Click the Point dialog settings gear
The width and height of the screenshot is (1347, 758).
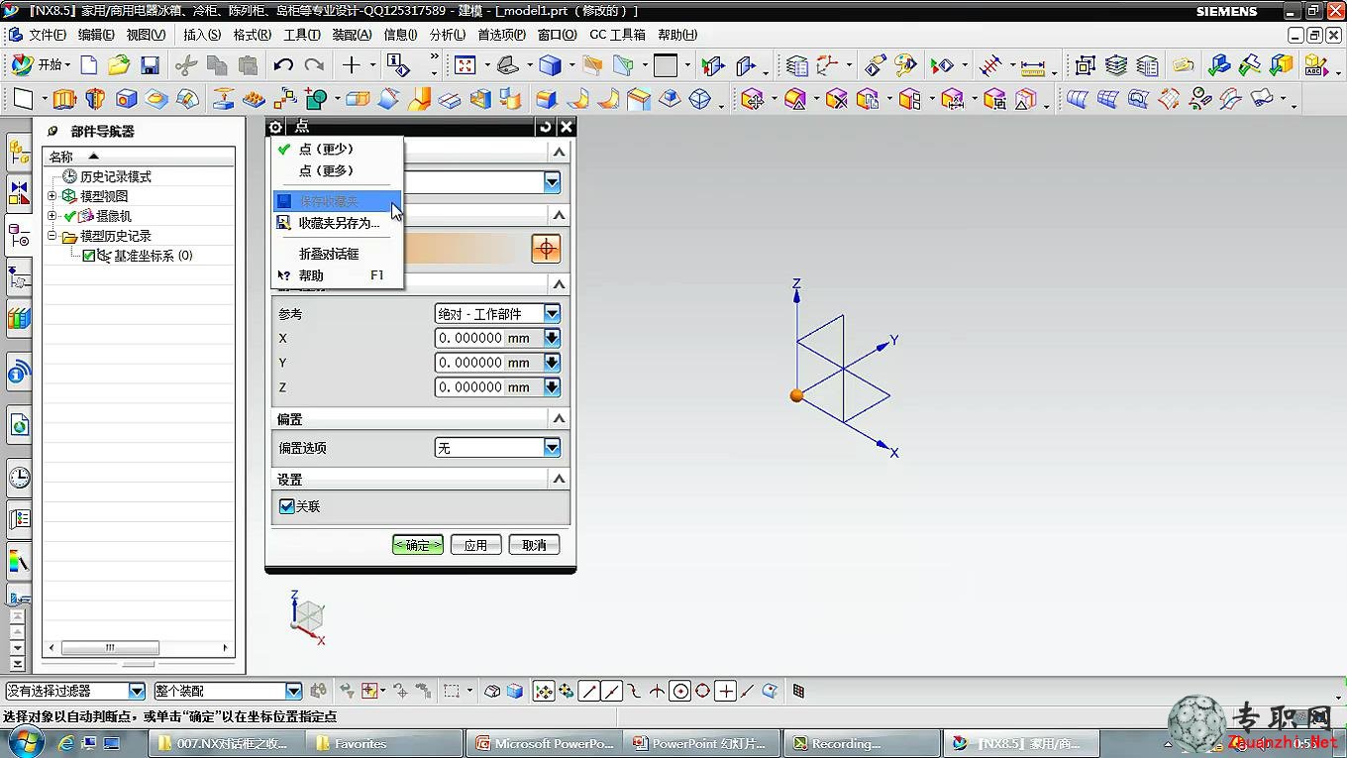point(275,127)
